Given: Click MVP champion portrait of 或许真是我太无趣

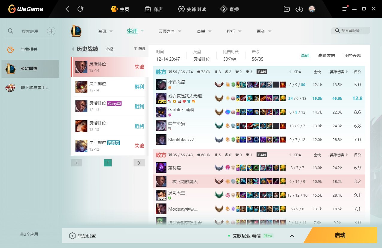Looking at the screenshot, I should point(161,98).
